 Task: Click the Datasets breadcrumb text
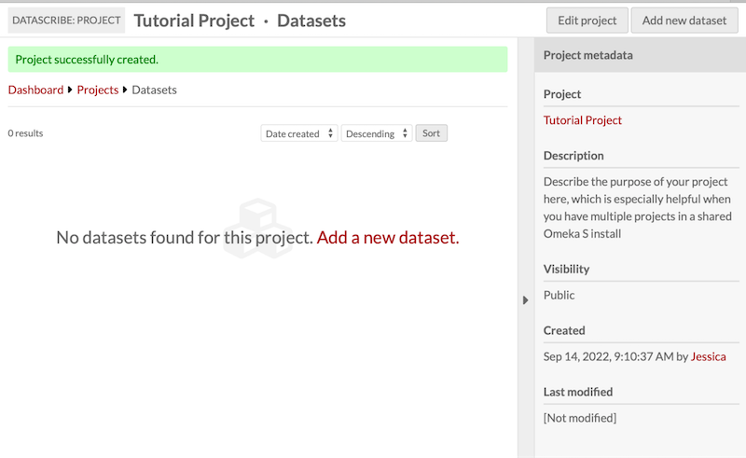pos(154,90)
